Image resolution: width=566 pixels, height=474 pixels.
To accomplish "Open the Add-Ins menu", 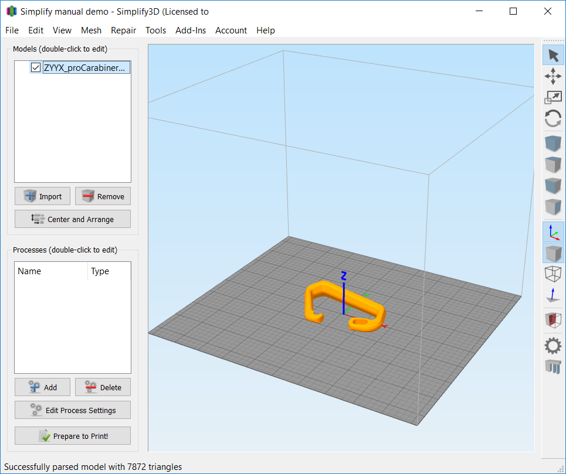I will click(x=191, y=30).
